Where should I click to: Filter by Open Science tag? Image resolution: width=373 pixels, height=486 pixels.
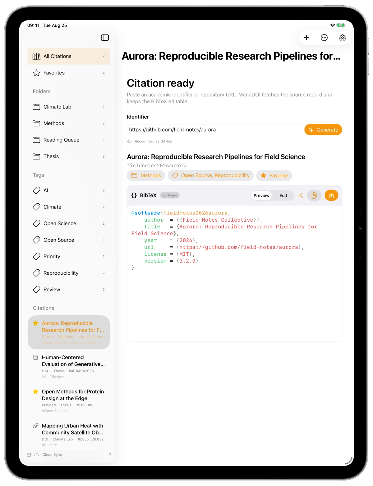[x=69, y=223]
